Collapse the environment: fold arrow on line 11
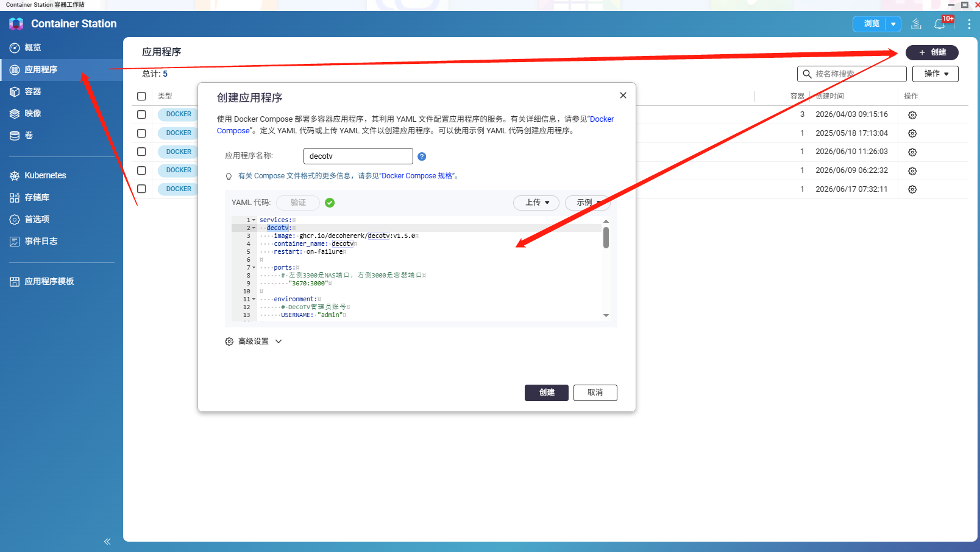Image resolution: width=980 pixels, height=552 pixels. 254,299
